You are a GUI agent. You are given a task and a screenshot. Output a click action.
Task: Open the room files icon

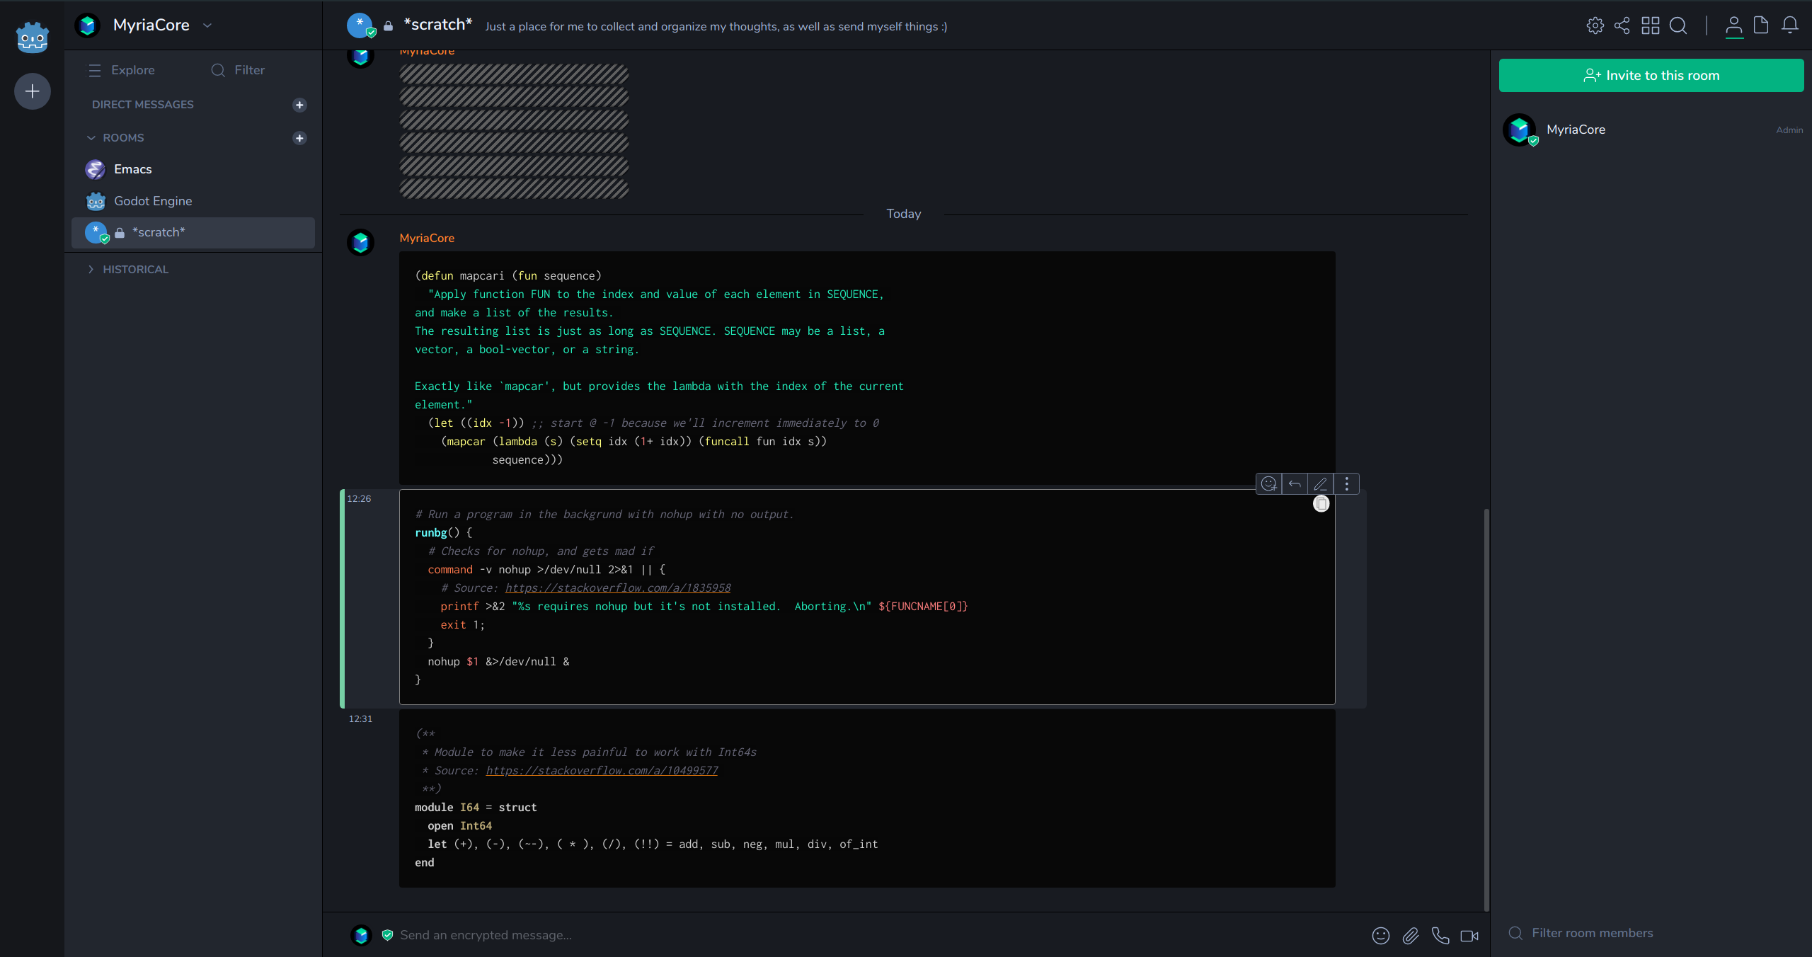[1760, 25]
